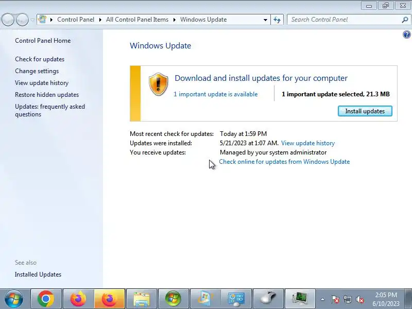412x309 pixels.
Task: Expand arrow before Control Panel breadcrumb
Action: (x=51, y=20)
